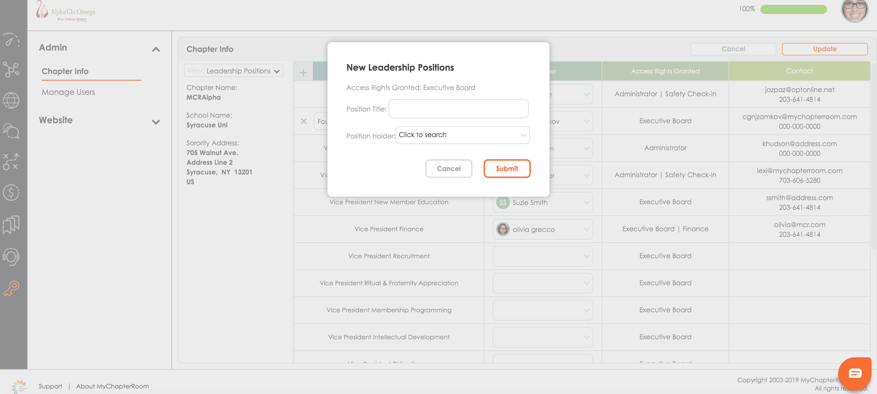Open the bookmarks documents sidebar icon
877x394 pixels.
pyautogui.click(x=11, y=225)
